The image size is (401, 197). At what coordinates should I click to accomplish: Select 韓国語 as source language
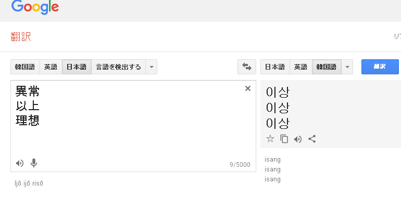[x=25, y=67]
